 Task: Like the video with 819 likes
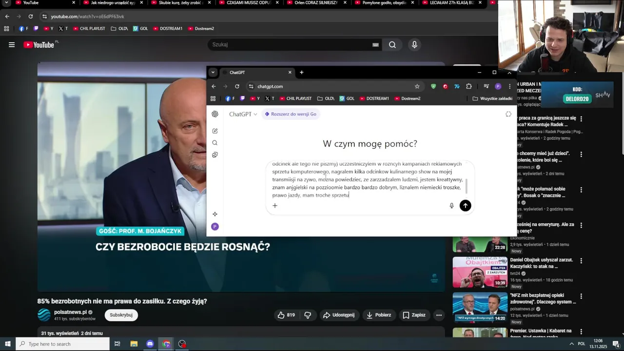tap(286, 315)
